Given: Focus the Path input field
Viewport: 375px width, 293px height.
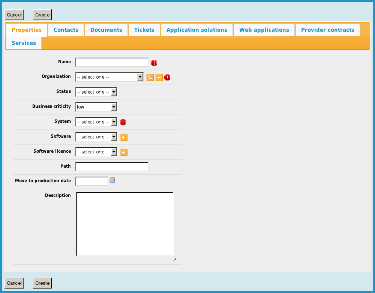Looking at the screenshot, I should tap(112, 167).
